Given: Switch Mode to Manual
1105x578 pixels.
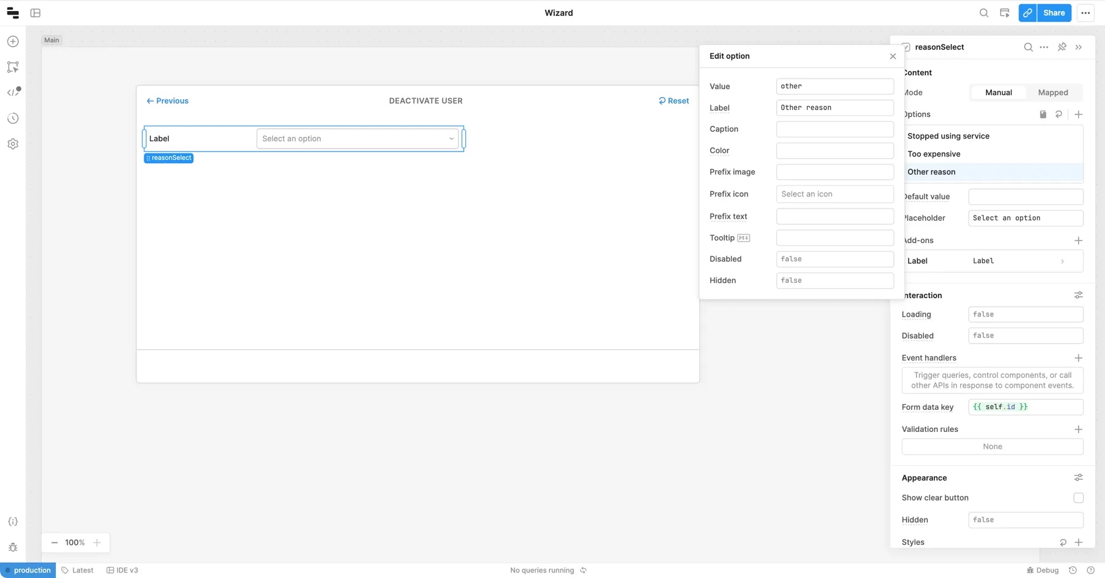Looking at the screenshot, I should point(999,93).
